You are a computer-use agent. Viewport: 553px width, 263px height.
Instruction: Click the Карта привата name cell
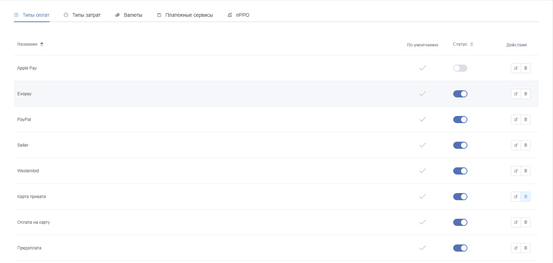[x=32, y=197]
